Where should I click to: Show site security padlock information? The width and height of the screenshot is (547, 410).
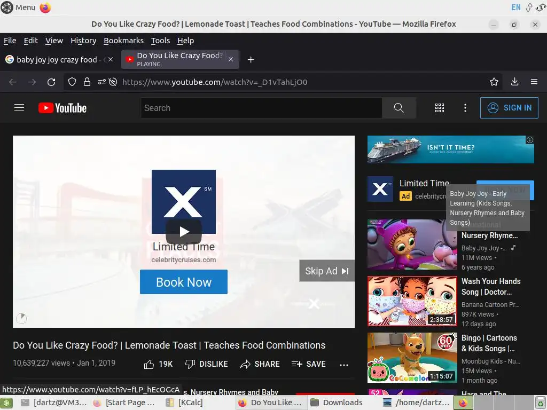87,82
